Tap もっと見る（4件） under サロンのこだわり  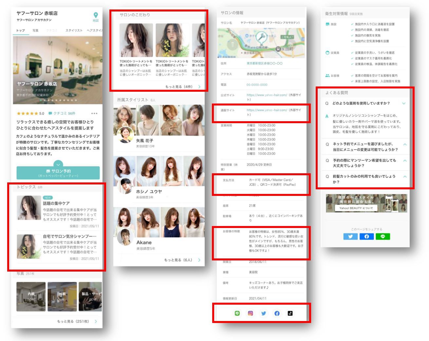click(x=179, y=87)
